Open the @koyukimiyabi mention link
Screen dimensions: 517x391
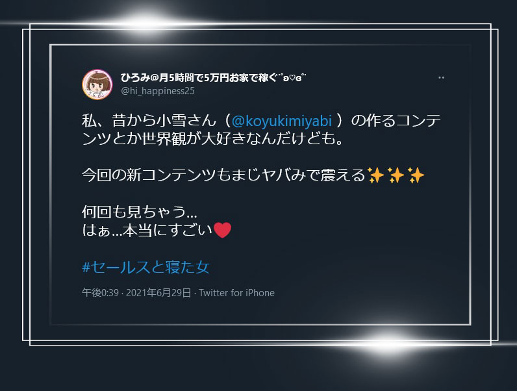point(282,121)
